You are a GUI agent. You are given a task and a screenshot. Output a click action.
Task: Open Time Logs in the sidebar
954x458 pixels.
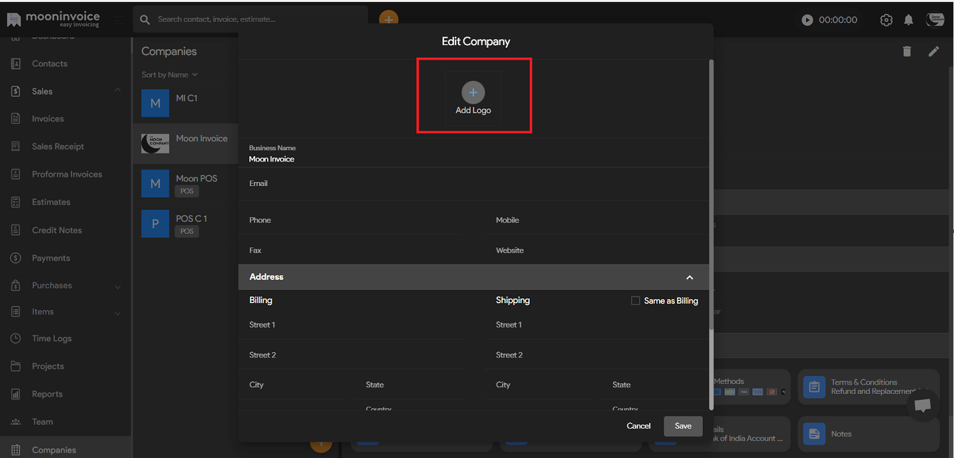pyautogui.click(x=52, y=338)
